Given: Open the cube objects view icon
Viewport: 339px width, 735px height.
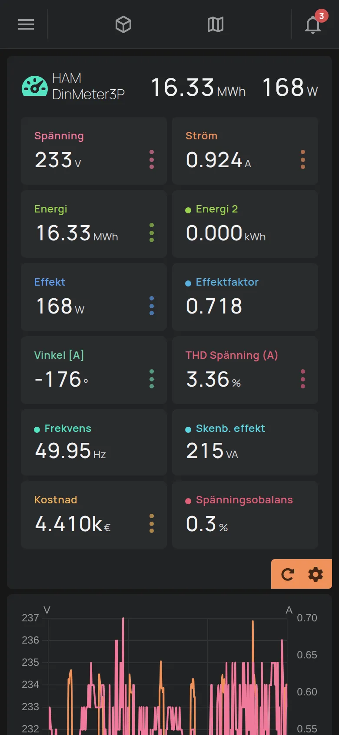Looking at the screenshot, I should [123, 24].
